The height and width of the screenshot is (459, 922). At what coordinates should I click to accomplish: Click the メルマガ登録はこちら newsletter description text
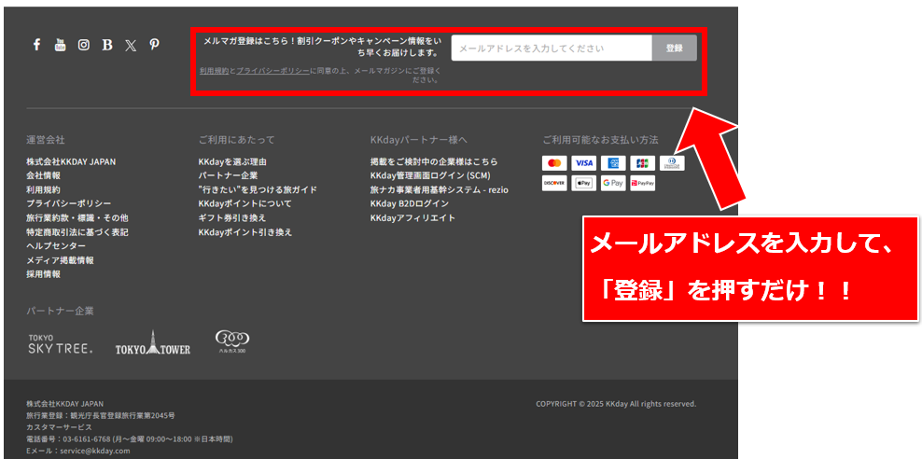point(322,47)
